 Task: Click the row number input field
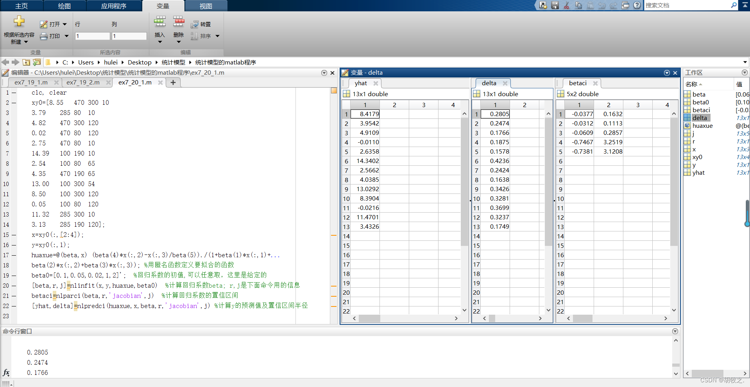92,36
